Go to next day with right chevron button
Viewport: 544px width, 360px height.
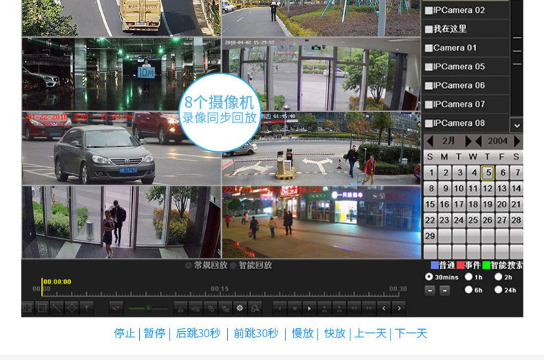(x=399, y=308)
